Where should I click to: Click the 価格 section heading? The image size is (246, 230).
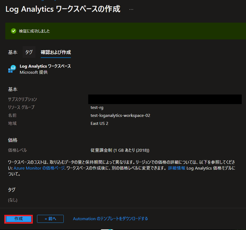13,140
